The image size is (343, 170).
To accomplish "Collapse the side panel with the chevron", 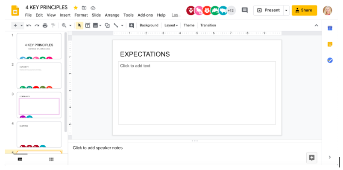I will (x=330, y=157).
